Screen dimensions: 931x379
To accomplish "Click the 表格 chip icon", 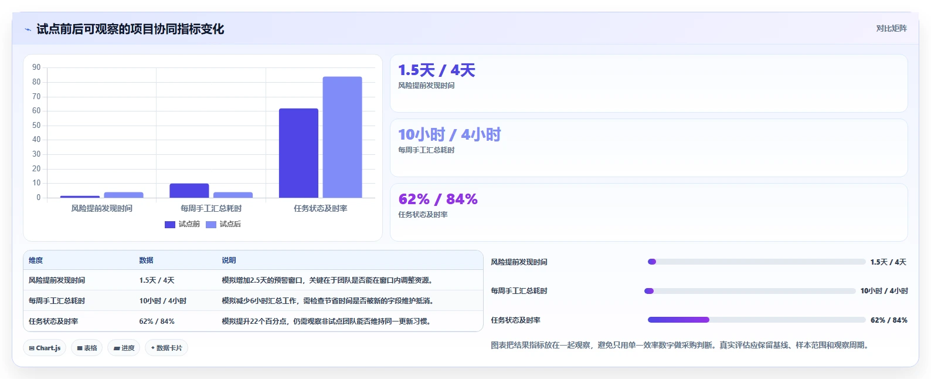I will click(80, 348).
